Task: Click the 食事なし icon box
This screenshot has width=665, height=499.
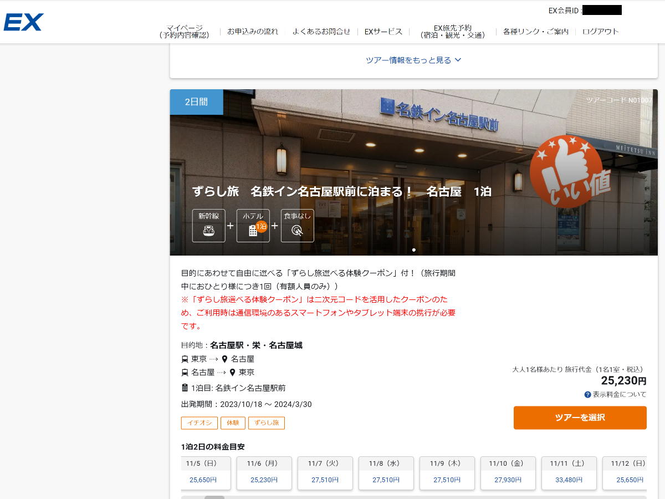Action: [298, 226]
